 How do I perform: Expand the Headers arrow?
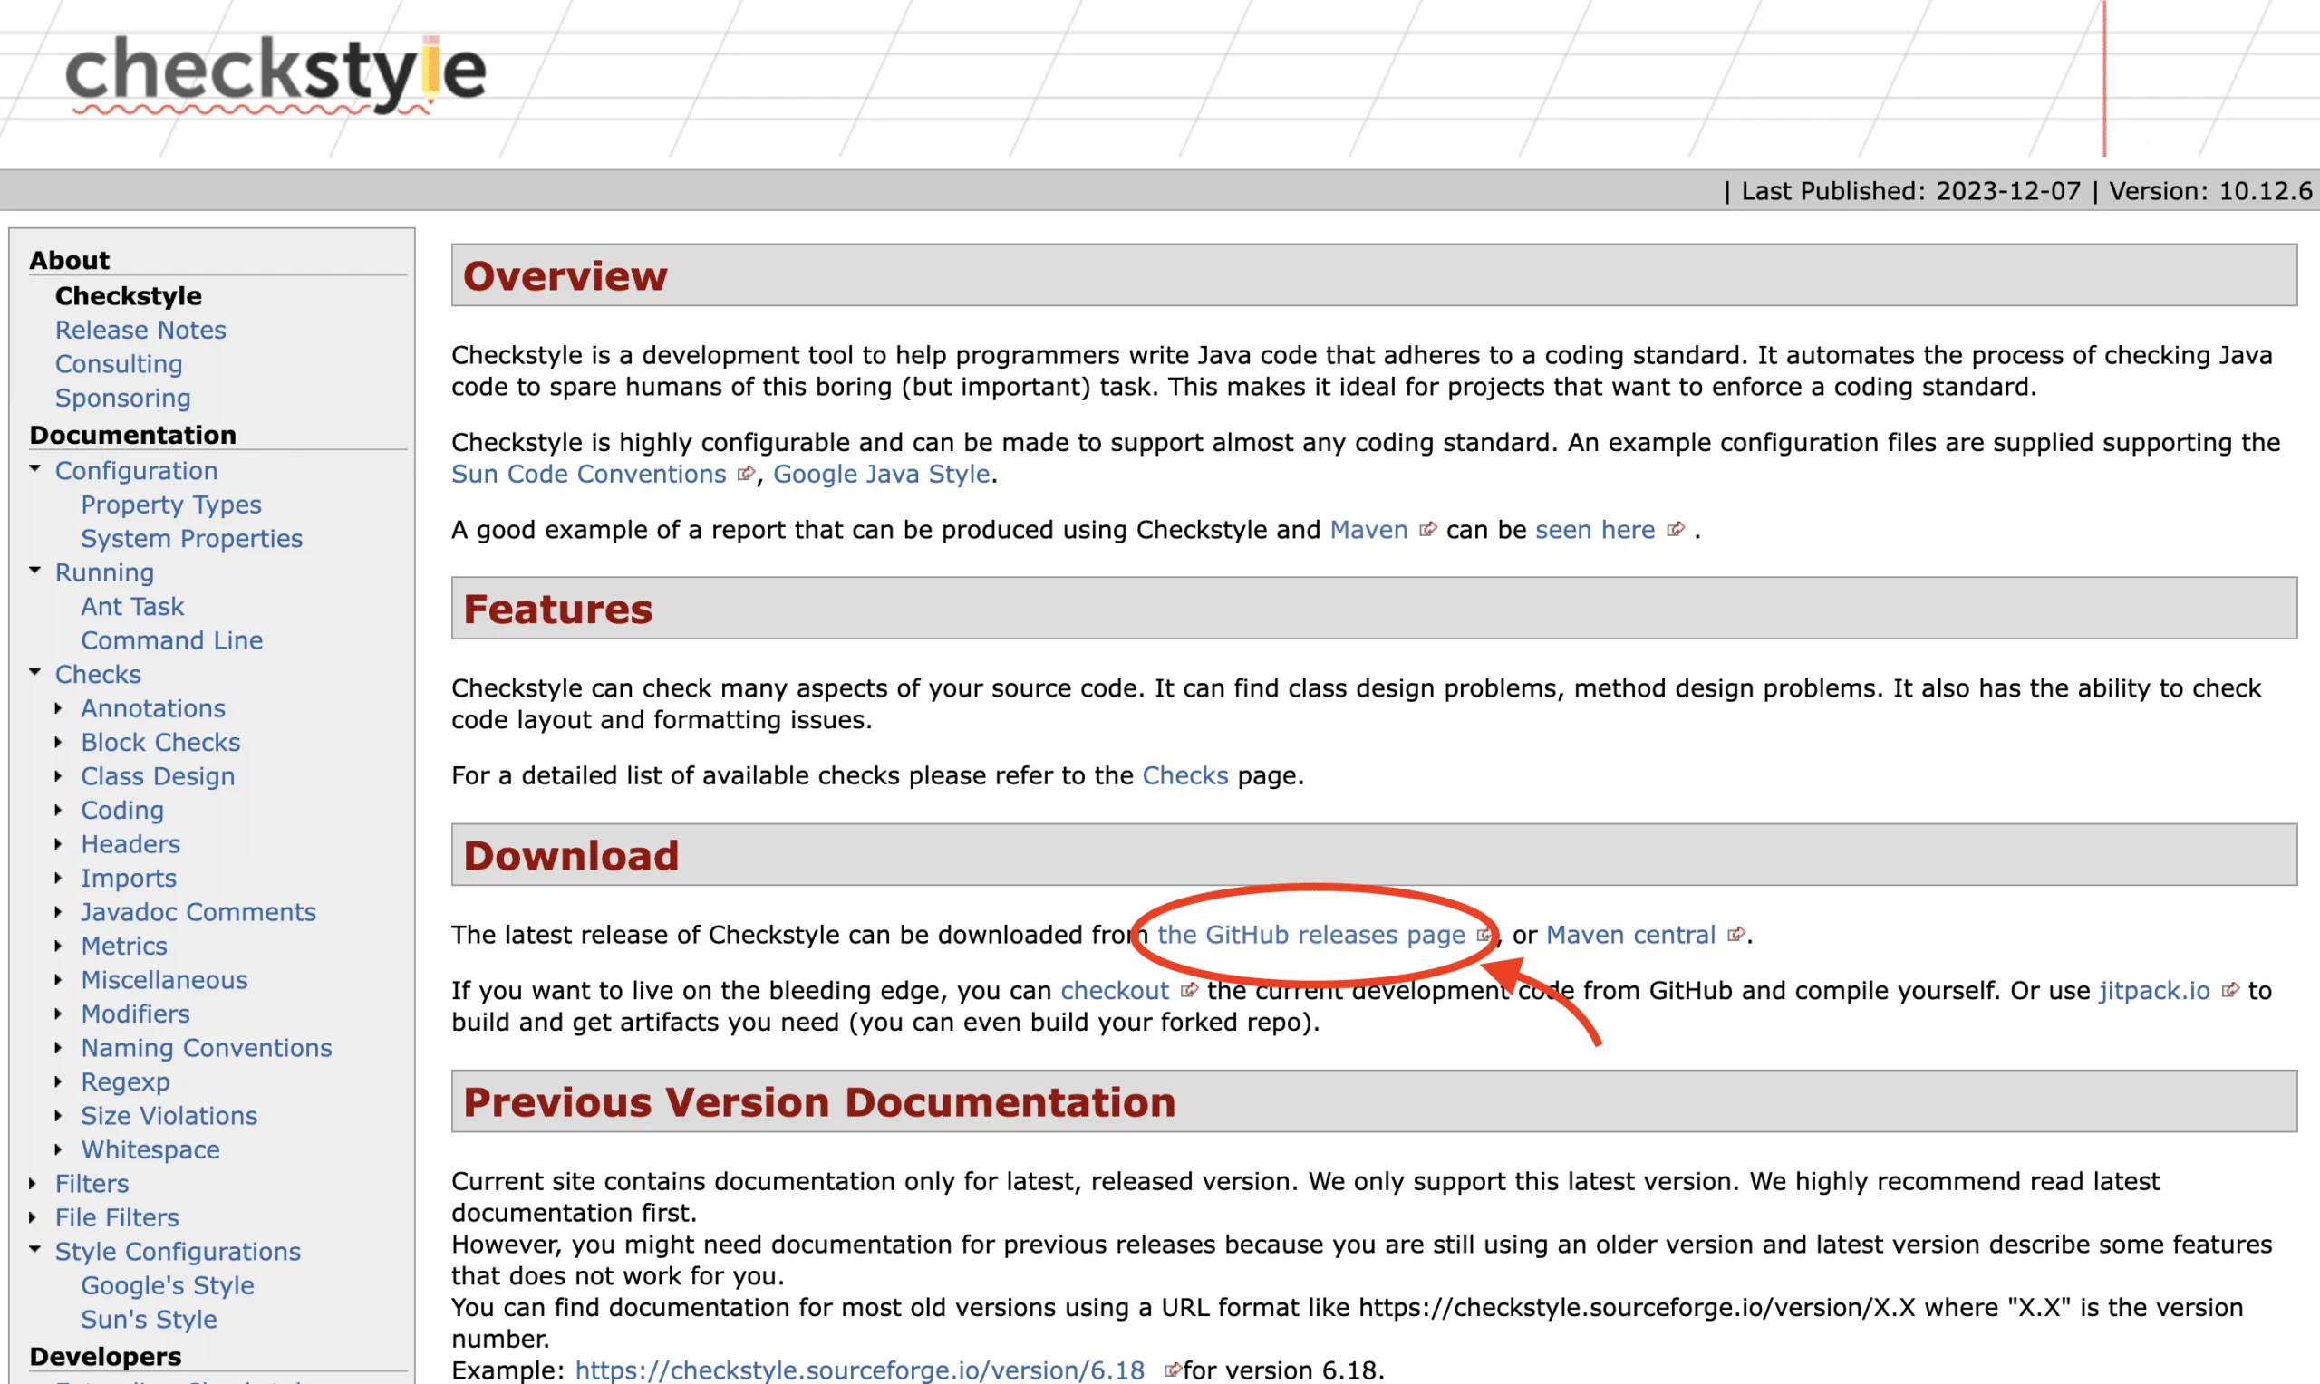[x=58, y=845]
